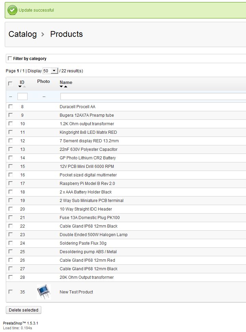Open New Test Product photo thumbnail
The height and width of the screenshot is (332, 246).
[44, 292]
